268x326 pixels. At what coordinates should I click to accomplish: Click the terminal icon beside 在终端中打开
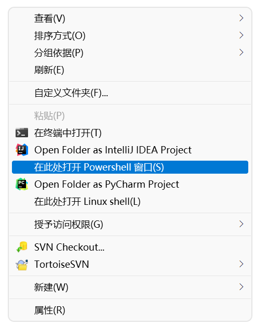(22, 133)
